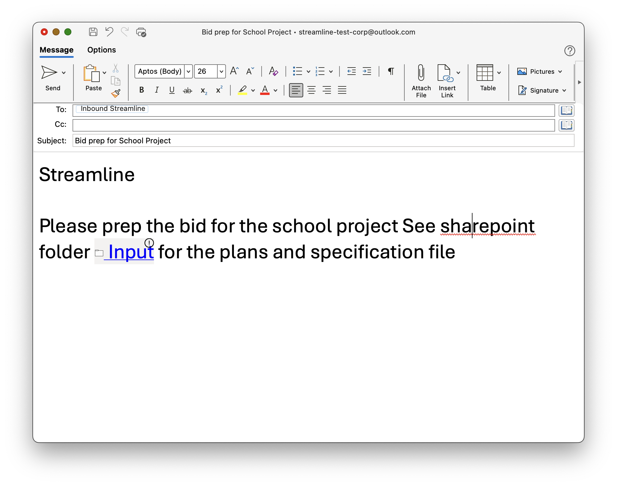Click the Copy icon below scissors
This screenshot has width=617, height=486.
click(116, 81)
